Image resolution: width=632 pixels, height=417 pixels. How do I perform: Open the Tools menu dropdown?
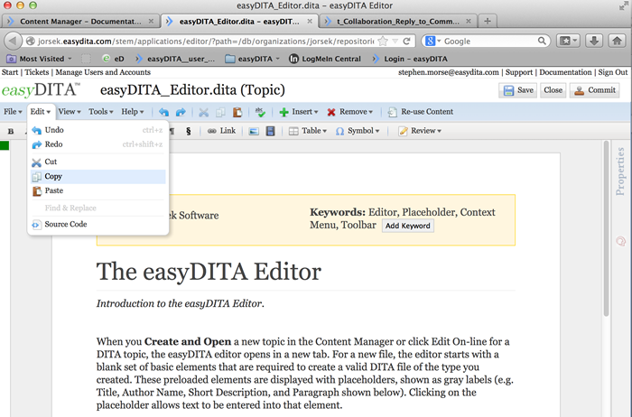coord(101,112)
